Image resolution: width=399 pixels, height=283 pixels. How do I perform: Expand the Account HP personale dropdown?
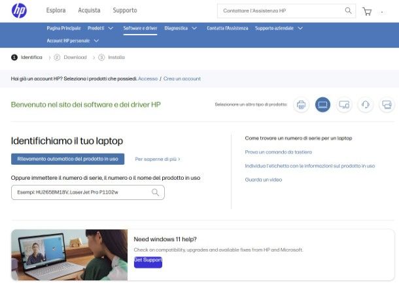[x=73, y=41]
